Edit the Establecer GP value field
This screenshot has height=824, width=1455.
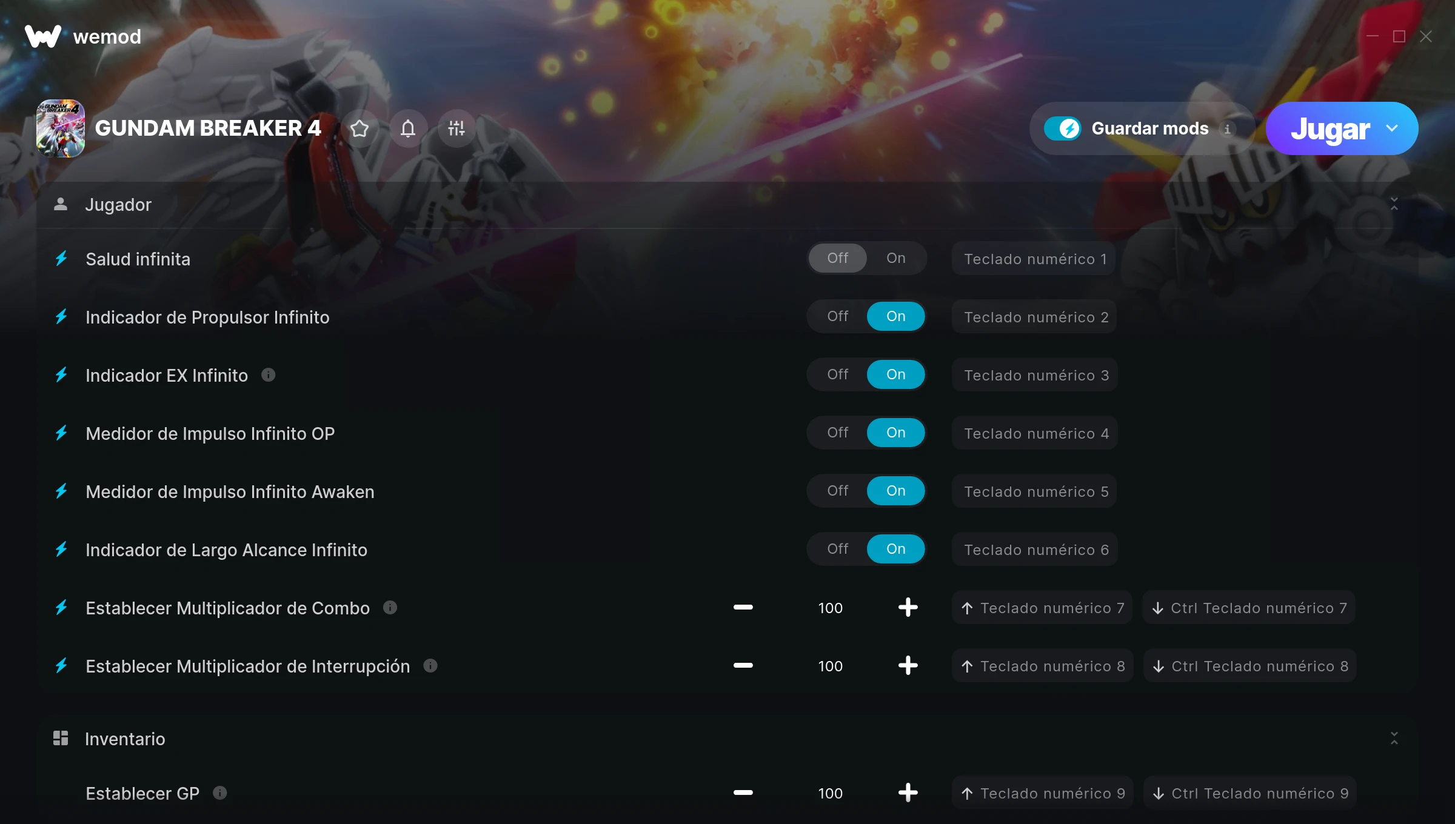point(830,793)
